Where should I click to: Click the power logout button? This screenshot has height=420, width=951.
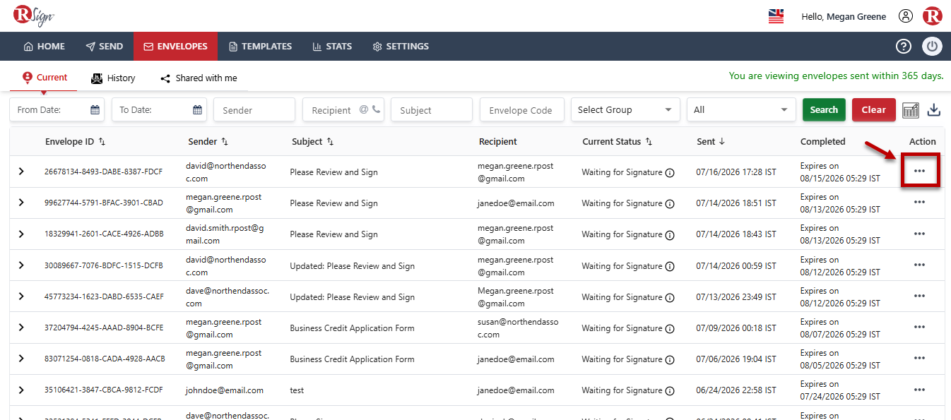click(x=932, y=47)
